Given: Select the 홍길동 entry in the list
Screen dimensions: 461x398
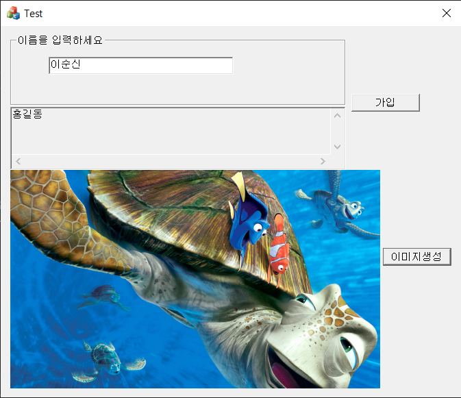Looking at the screenshot, I should pyautogui.click(x=27, y=114).
